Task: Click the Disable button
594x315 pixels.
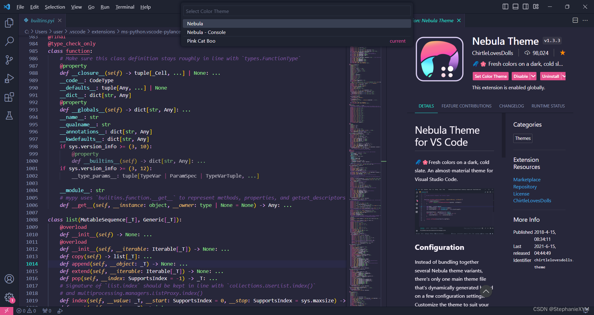Action: (521, 76)
